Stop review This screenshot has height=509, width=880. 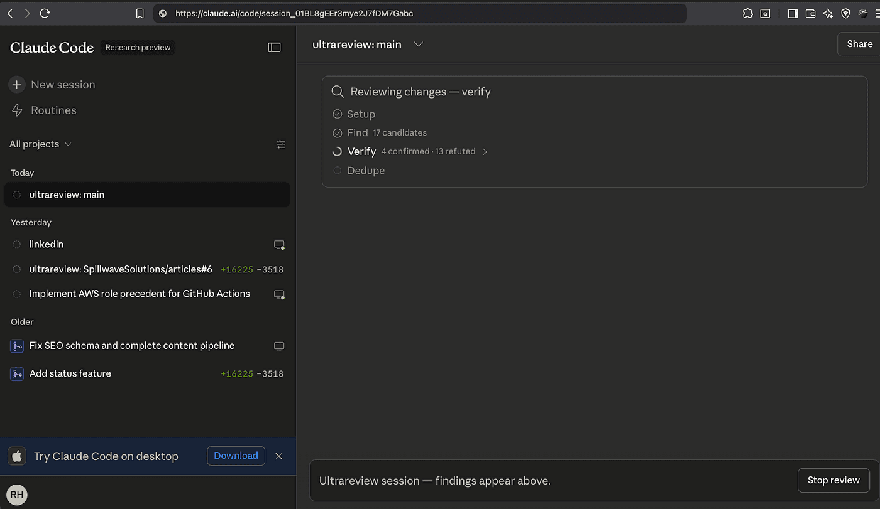[833, 480]
